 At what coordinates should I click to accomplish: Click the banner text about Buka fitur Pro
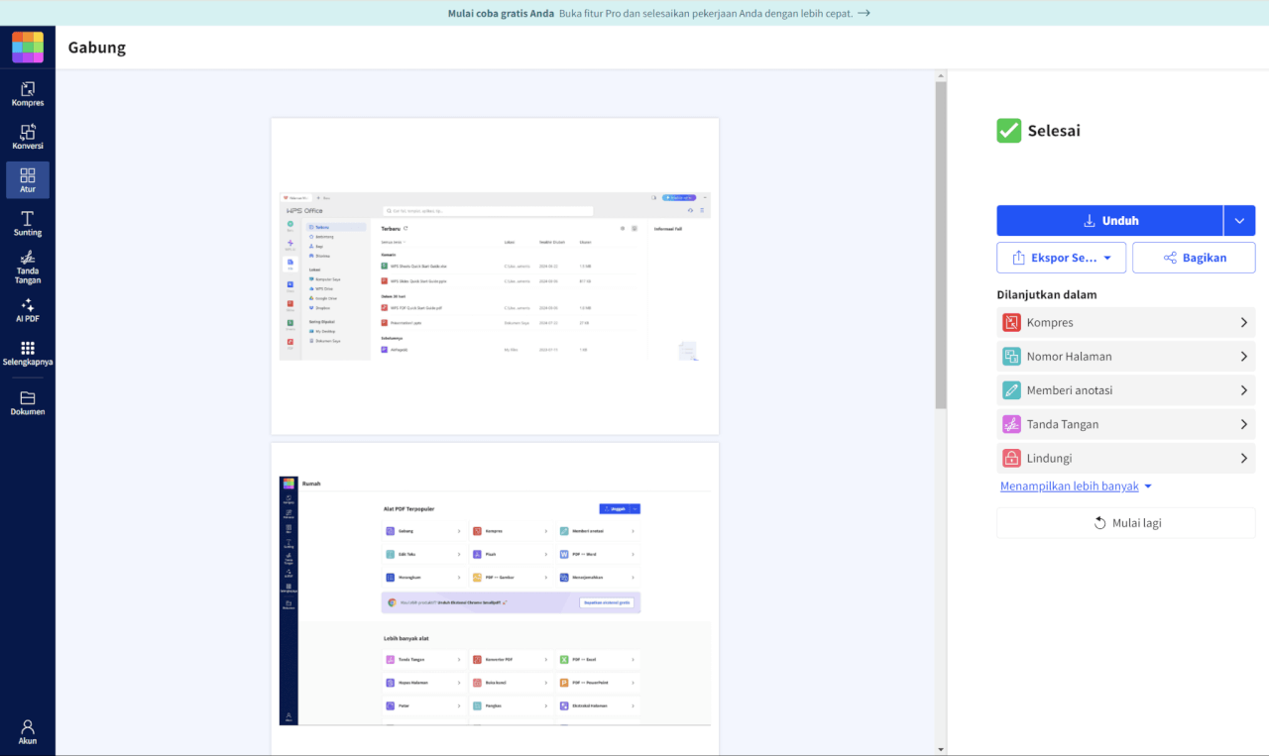pos(706,14)
